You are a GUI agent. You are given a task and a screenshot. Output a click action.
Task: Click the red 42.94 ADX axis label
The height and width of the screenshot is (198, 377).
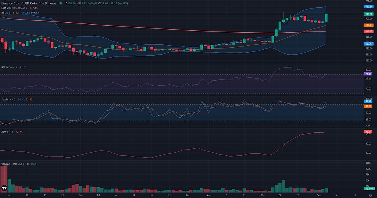369,131
